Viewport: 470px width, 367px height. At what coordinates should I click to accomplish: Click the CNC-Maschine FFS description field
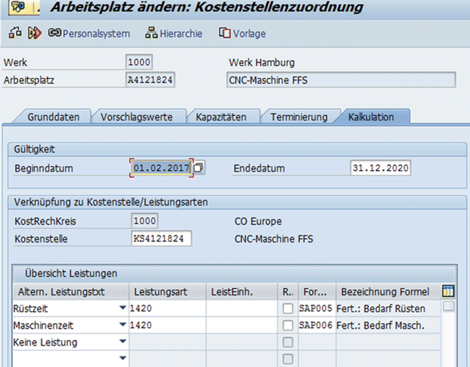pyautogui.click(x=341, y=80)
